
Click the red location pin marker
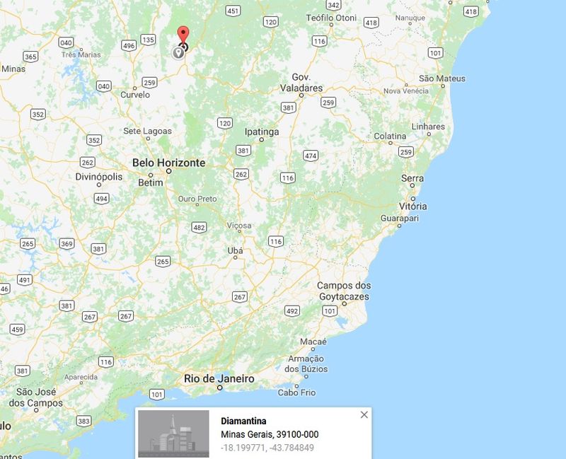point(183,35)
